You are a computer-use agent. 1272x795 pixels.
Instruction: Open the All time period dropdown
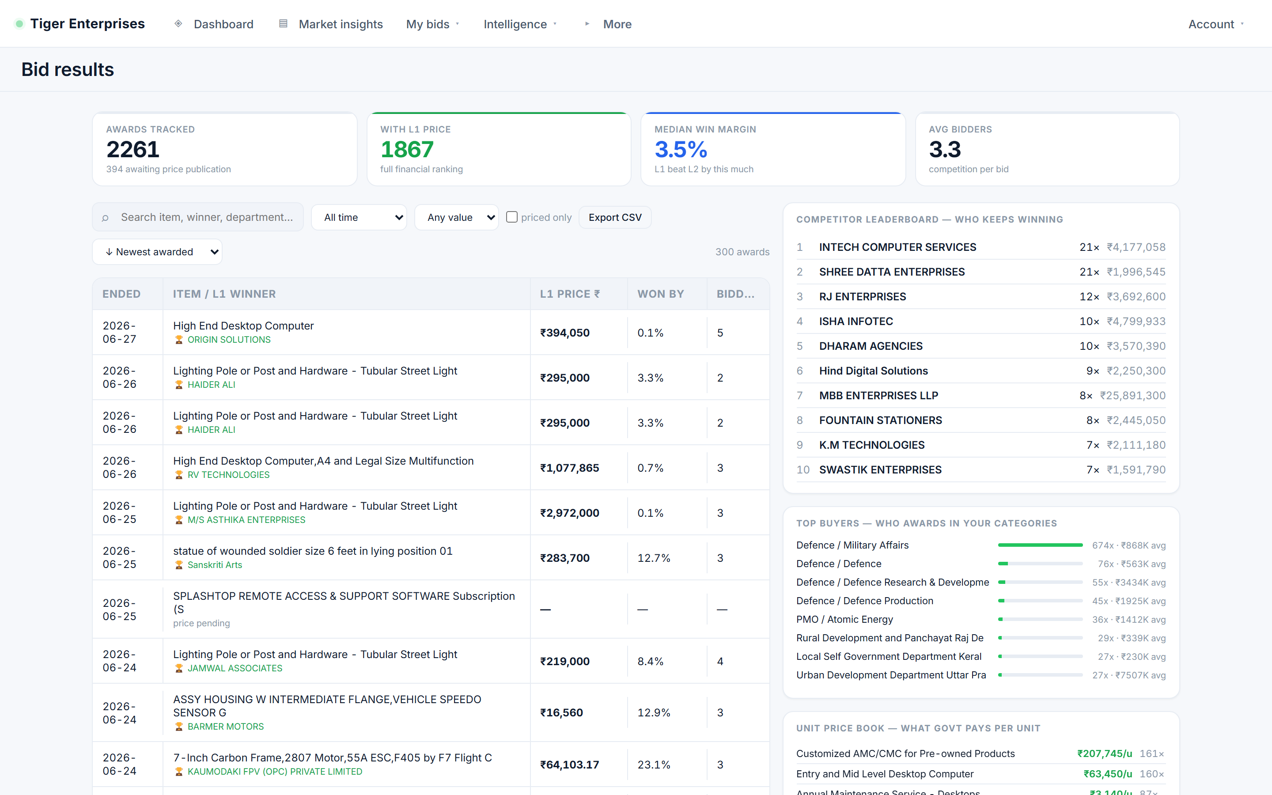pos(359,217)
